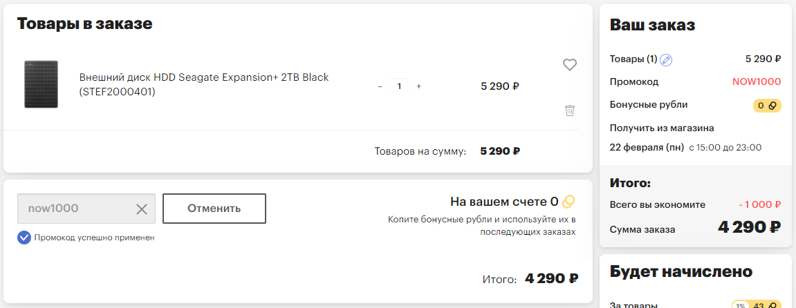Click the NOW1000 promo code label
Viewport: 796px width, 308px height.
pyautogui.click(x=757, y=82)
